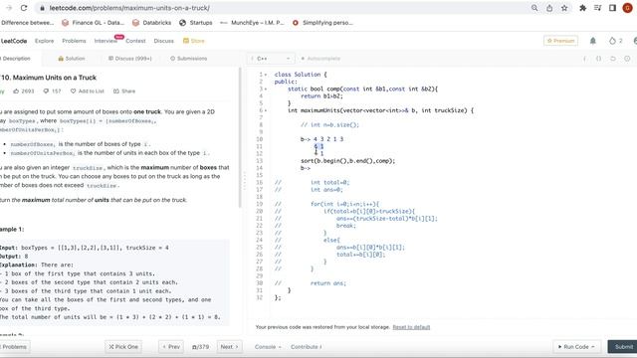637x358 pixels.
Task: Open the Interview menu item
Action: coord(106,41)
